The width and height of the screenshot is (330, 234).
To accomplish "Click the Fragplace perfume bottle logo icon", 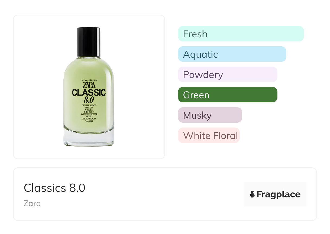I will click(252, 194).
